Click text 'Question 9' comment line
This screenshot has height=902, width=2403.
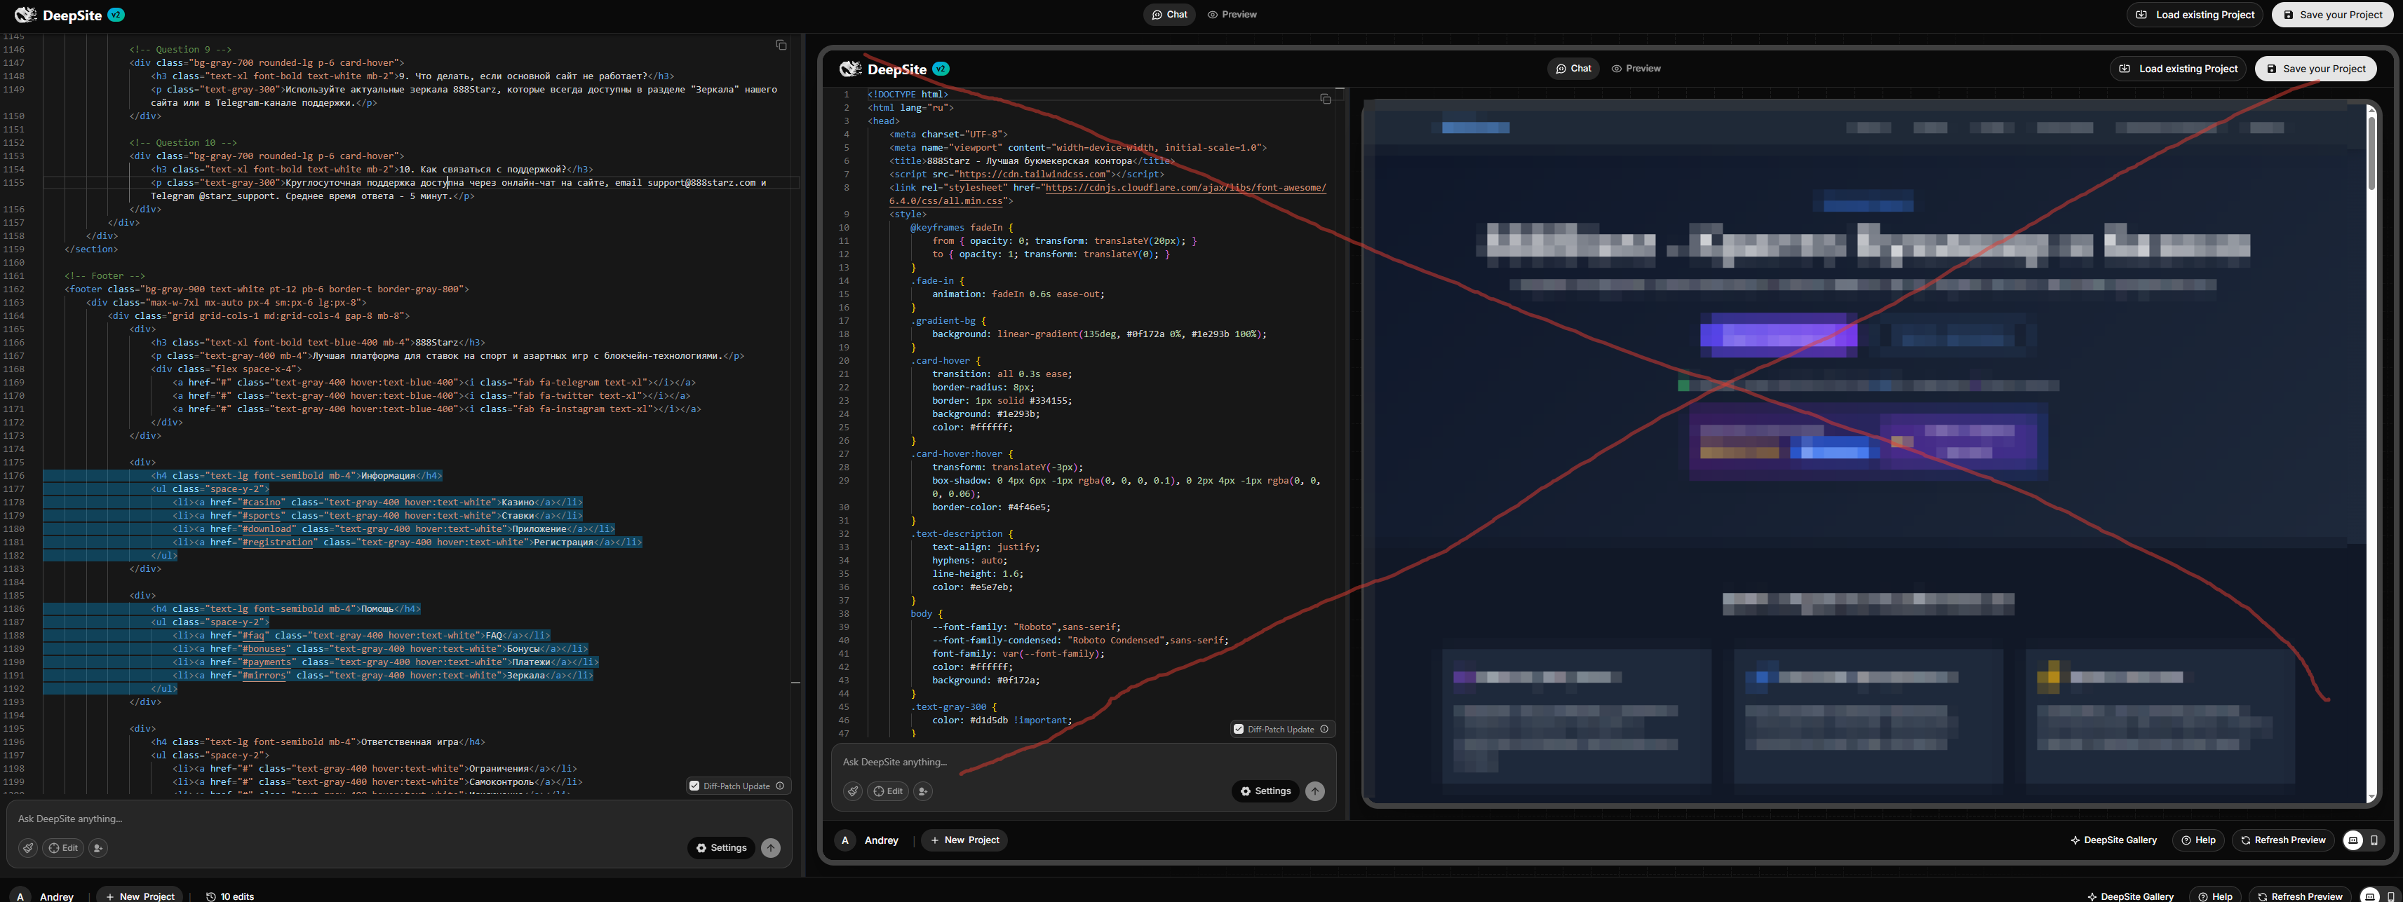coord(181,49)
